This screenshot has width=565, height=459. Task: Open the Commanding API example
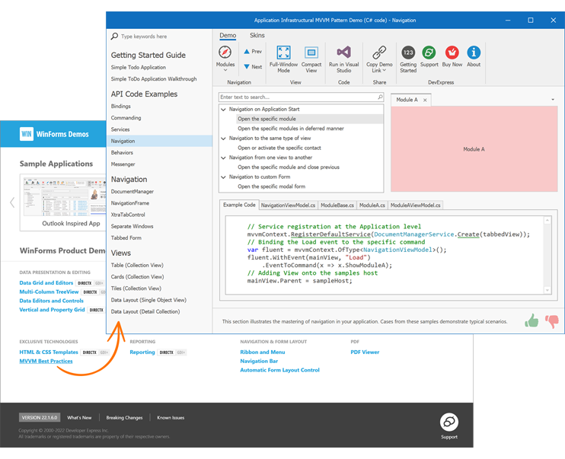[x=126, y=118]
